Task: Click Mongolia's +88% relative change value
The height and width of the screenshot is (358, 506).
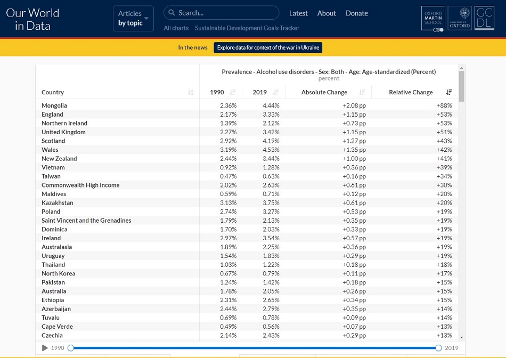Action: [x=444, y=105]
